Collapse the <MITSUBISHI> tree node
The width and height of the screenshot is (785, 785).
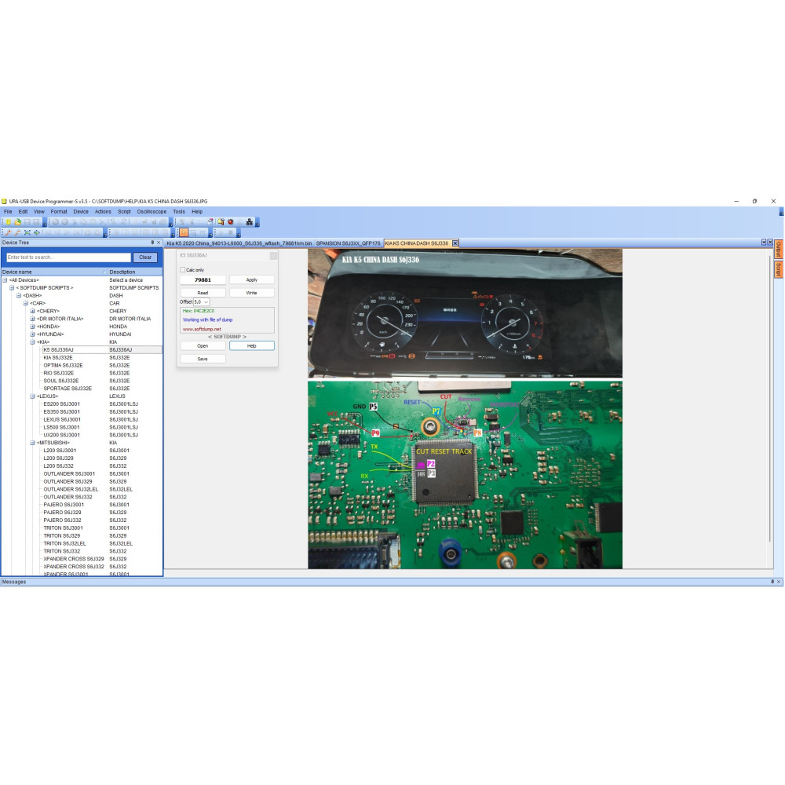pyautogui.click(x=32, y=443)
